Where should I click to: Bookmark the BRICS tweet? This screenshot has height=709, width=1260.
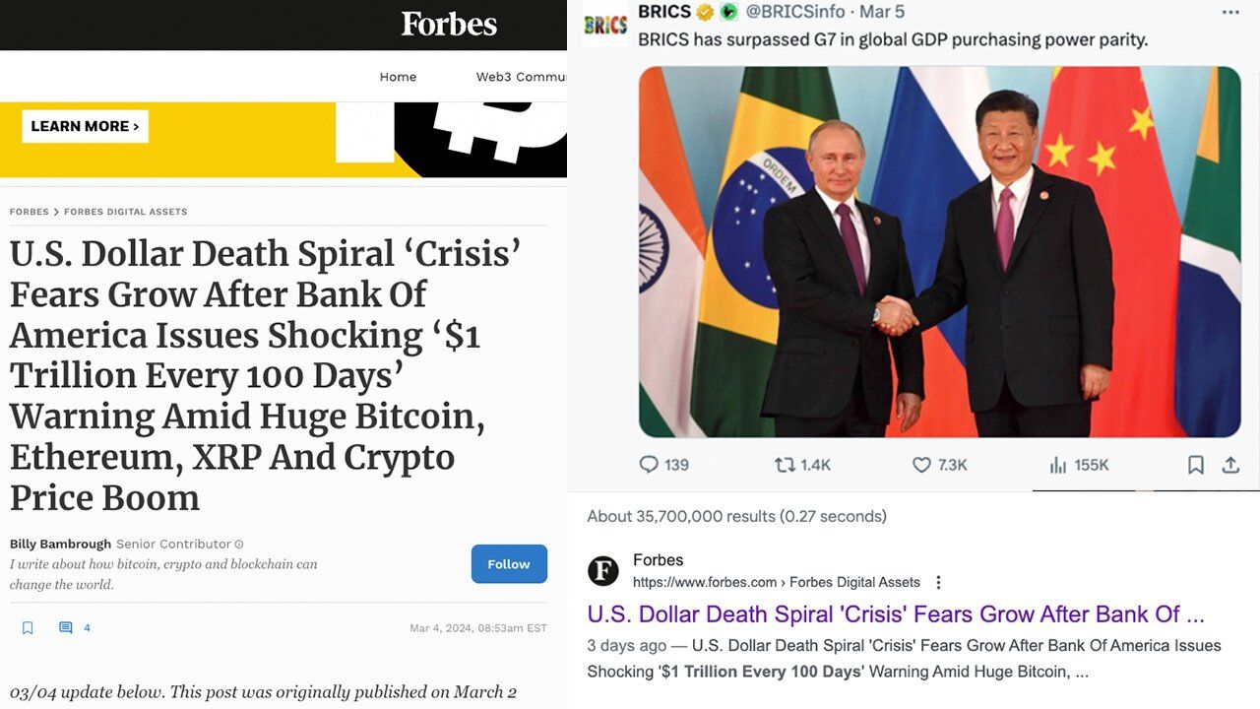[1195, 465]
